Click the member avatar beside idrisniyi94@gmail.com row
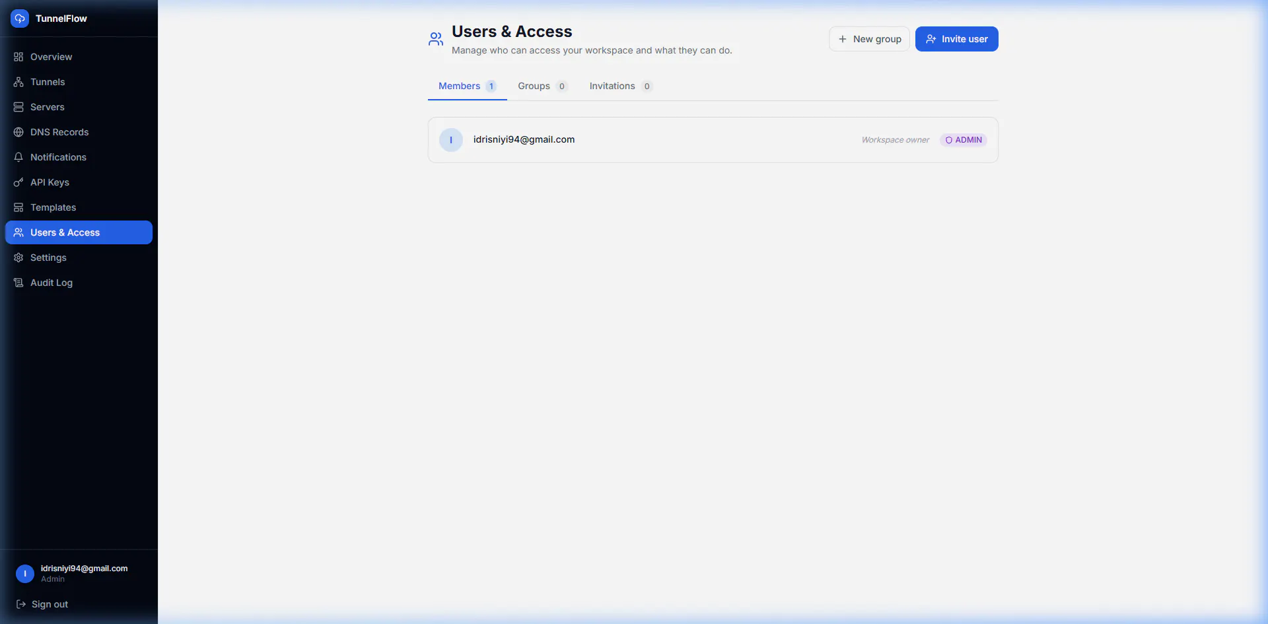This screenshot has width=1268, height=624. [x=451, y=140]
